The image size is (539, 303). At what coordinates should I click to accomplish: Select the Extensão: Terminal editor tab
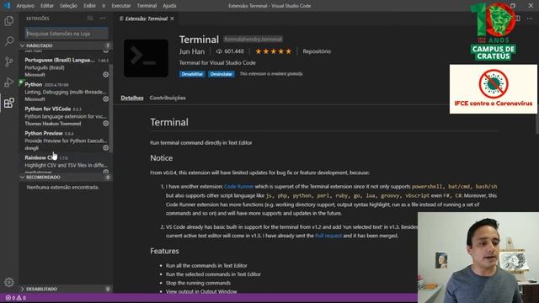click(x=146, y=19)
